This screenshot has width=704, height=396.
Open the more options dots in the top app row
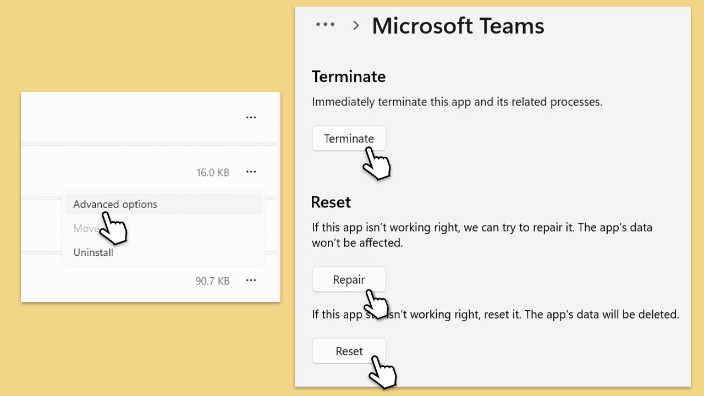tap(251, 118)
